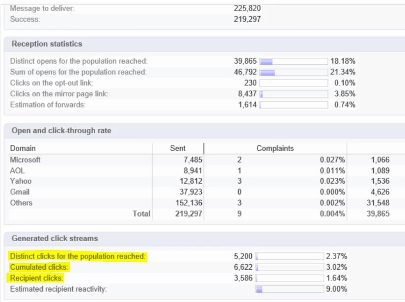Select Gmail sent value 37,923
This screenshot has width=405, height=302.
pyautogui.click(x=191, y=192)
